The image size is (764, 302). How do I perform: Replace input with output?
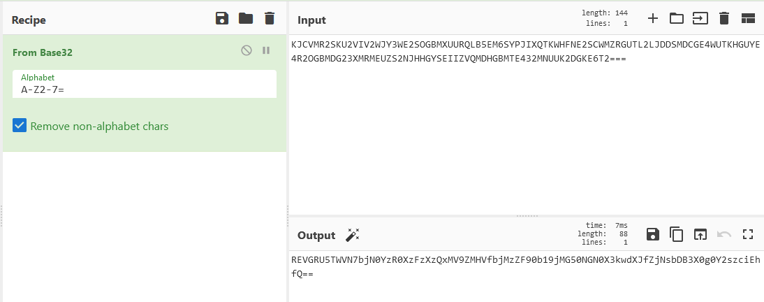tap(700, 235)
